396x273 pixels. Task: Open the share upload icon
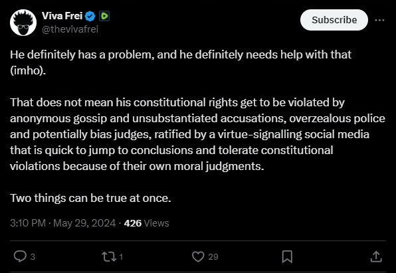(x=376, y=256)
